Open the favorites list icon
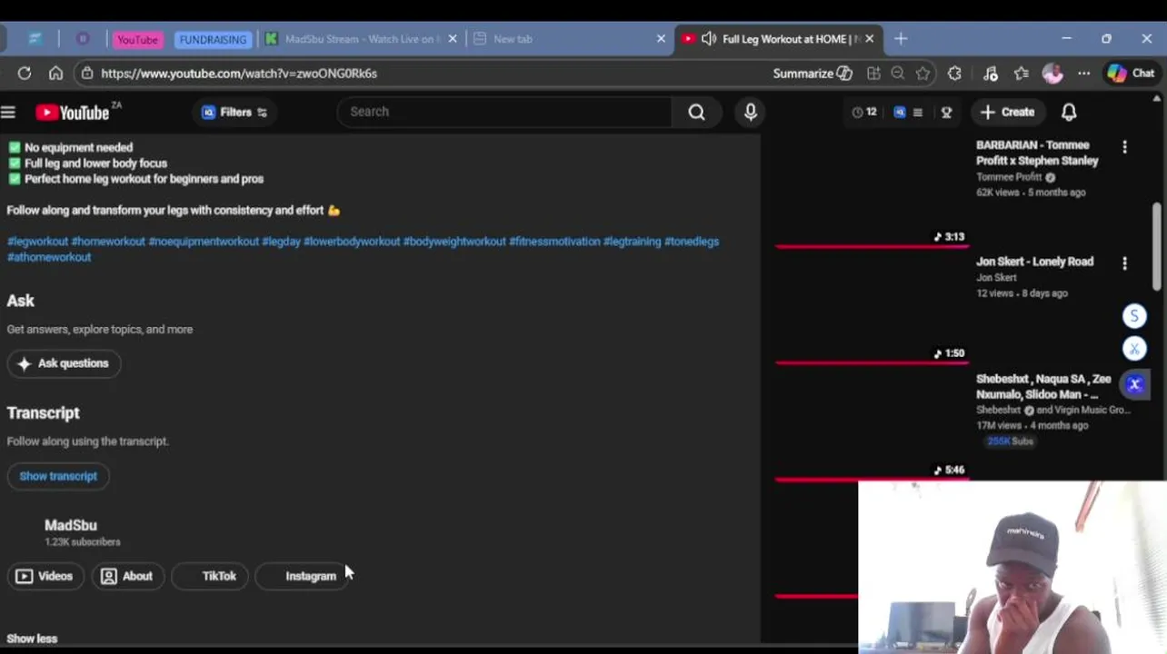Viewport: 1167px width, 654px height. click(1022, 74)
